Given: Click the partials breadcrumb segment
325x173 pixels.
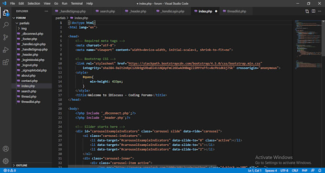Looking at the screenshot, I should [60, 18].
